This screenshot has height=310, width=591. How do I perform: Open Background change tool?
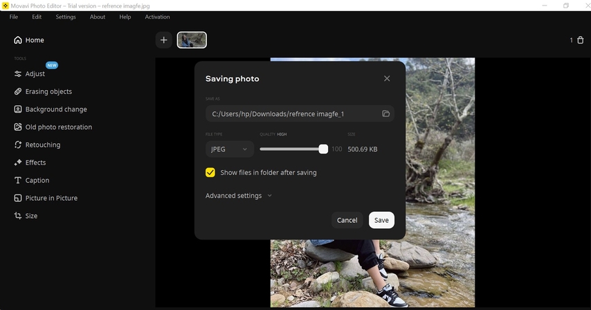(50, 109)
